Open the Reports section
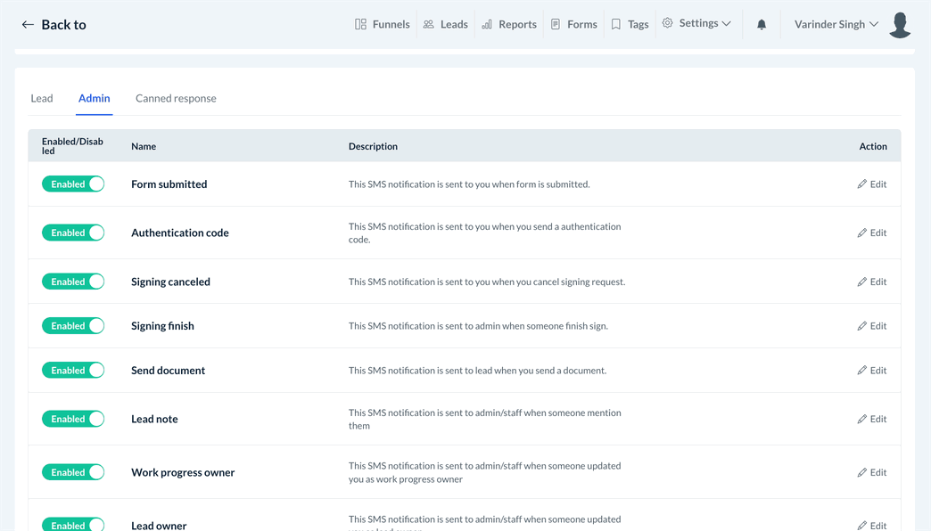The height and width of the screenshot is (531, 931). [x=508, y=24]
